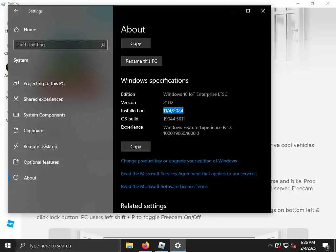
Task: Switch to Roblox from taskbar
Action: click(x=161, y=245)
